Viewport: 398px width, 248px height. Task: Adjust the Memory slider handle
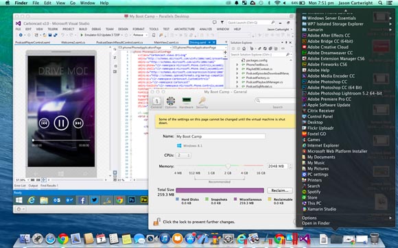pos(228,166)
